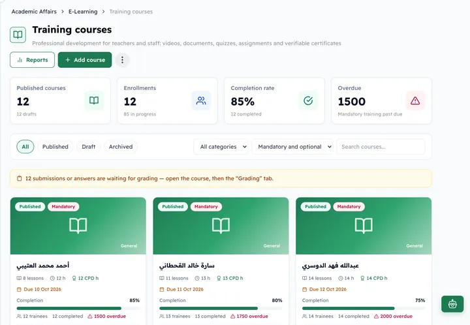
Task: Click the book icon beside Training courses title
Action: (18, 35)
